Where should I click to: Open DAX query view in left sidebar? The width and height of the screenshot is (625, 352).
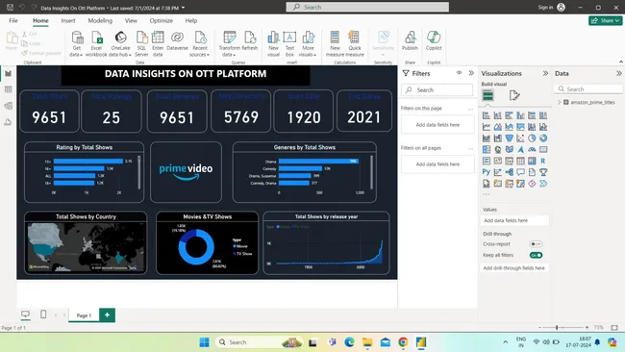(x=8, y=122)
